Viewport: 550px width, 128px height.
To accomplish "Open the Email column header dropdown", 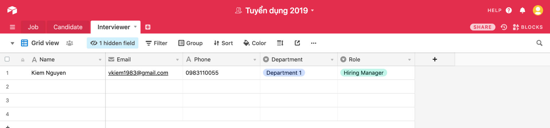I will click(x=177, y=60).
